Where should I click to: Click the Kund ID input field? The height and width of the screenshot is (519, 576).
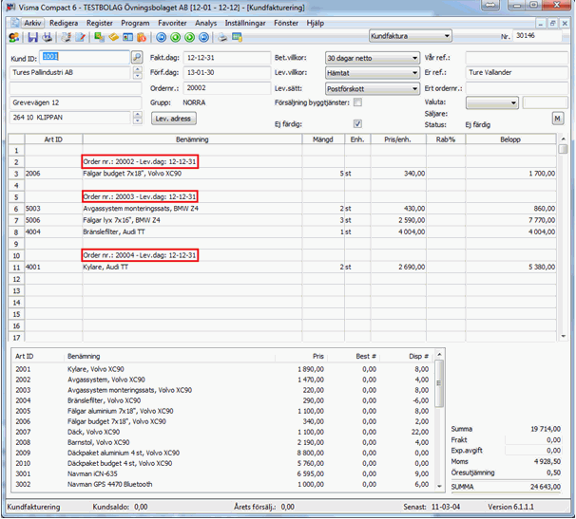pos(85,58)
